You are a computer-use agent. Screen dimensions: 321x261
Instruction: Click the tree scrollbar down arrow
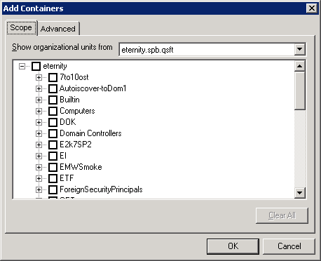[x=299, y=193]
